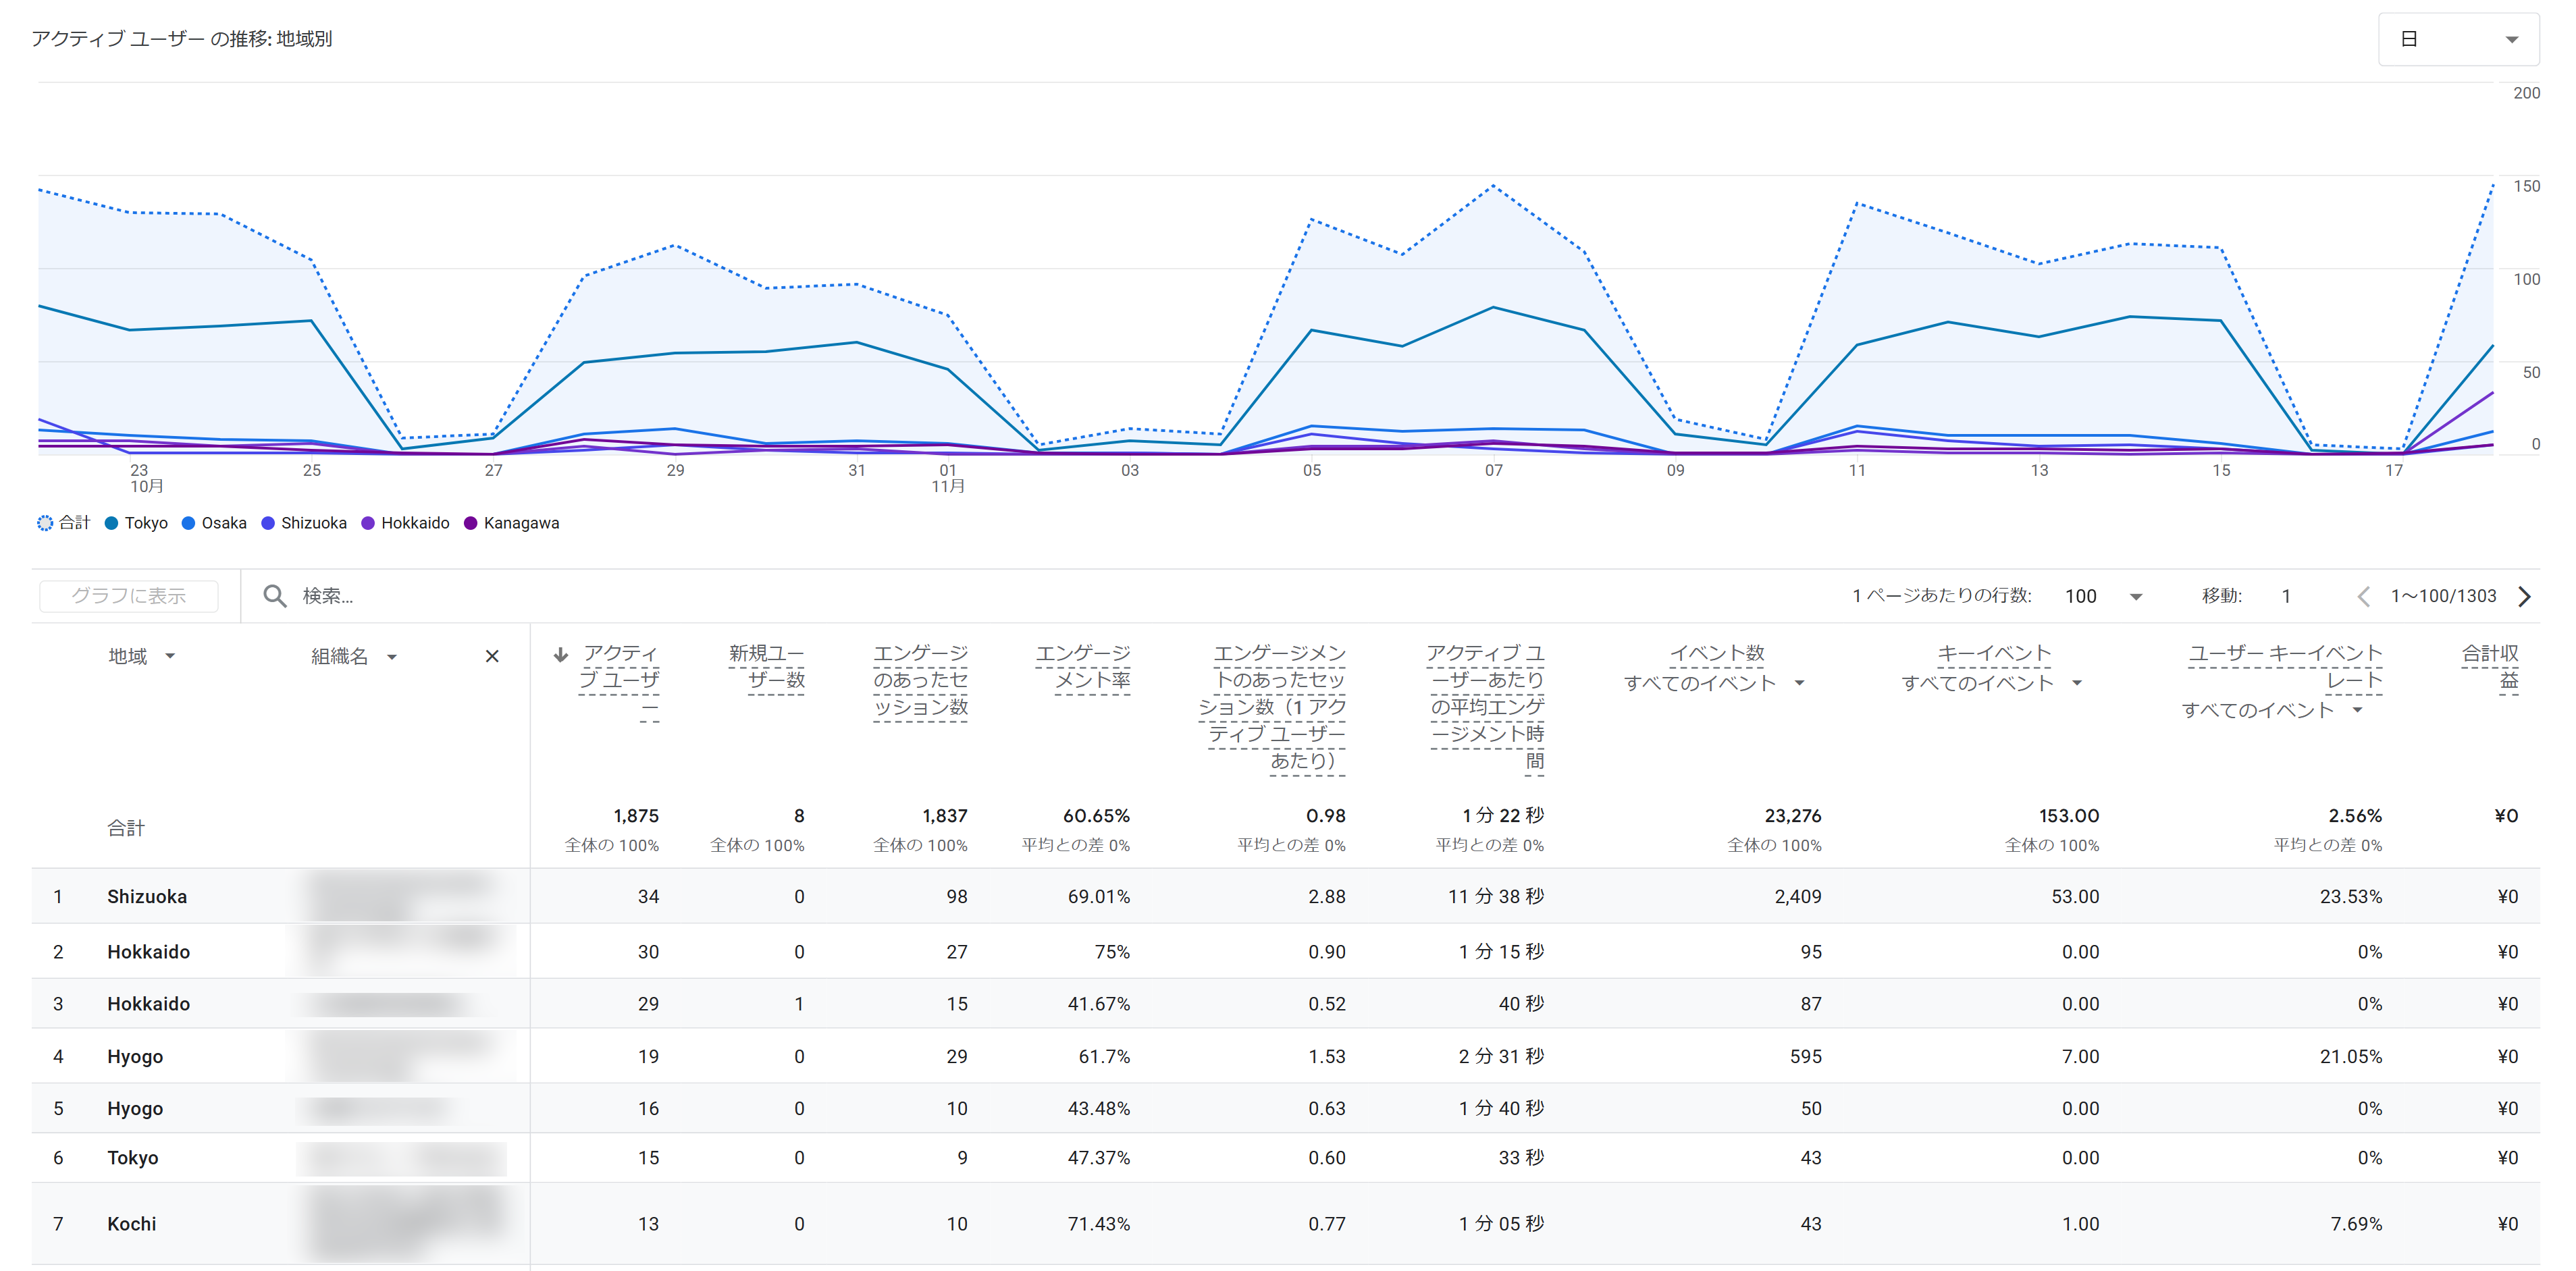Screen dimensions: 2576x1271
Task: Go to previous page of results
Action: pos(2363,597)
